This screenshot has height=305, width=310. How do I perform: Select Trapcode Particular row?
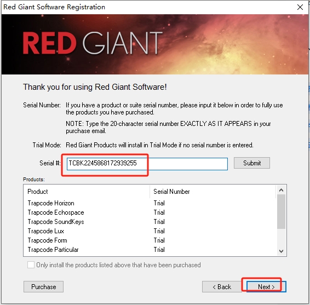(x=150, y=250)
